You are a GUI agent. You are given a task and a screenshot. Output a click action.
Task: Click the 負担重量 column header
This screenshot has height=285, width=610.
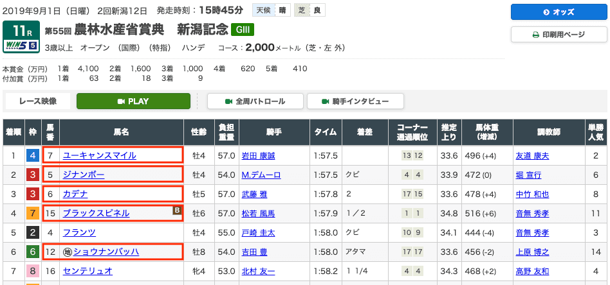click(226, 132)
